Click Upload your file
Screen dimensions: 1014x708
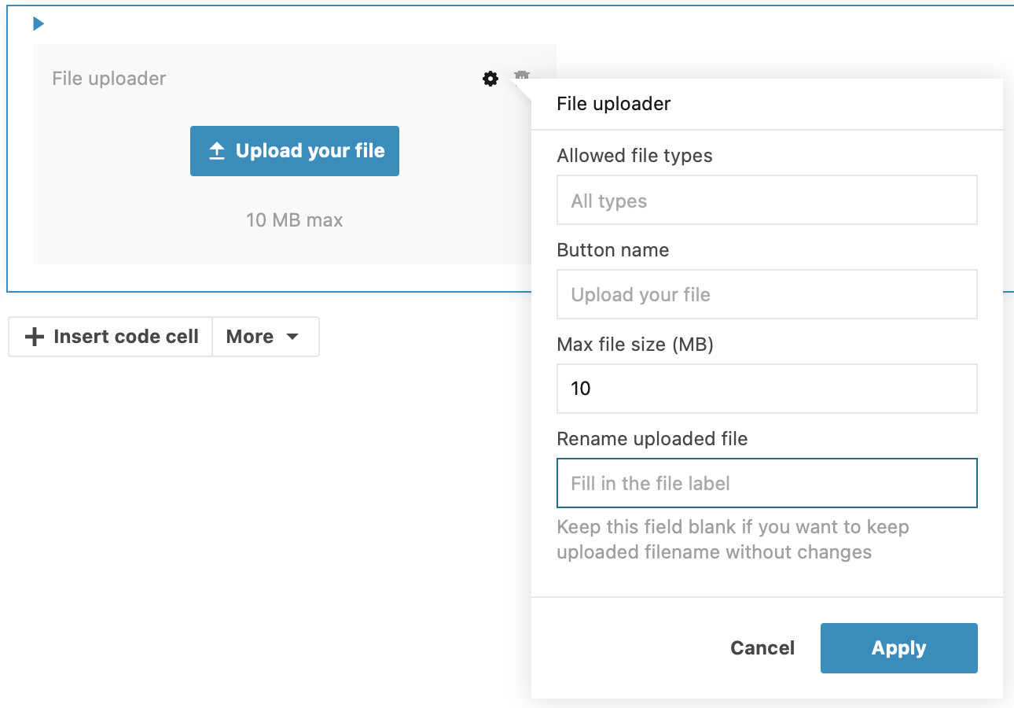[294, 150]
